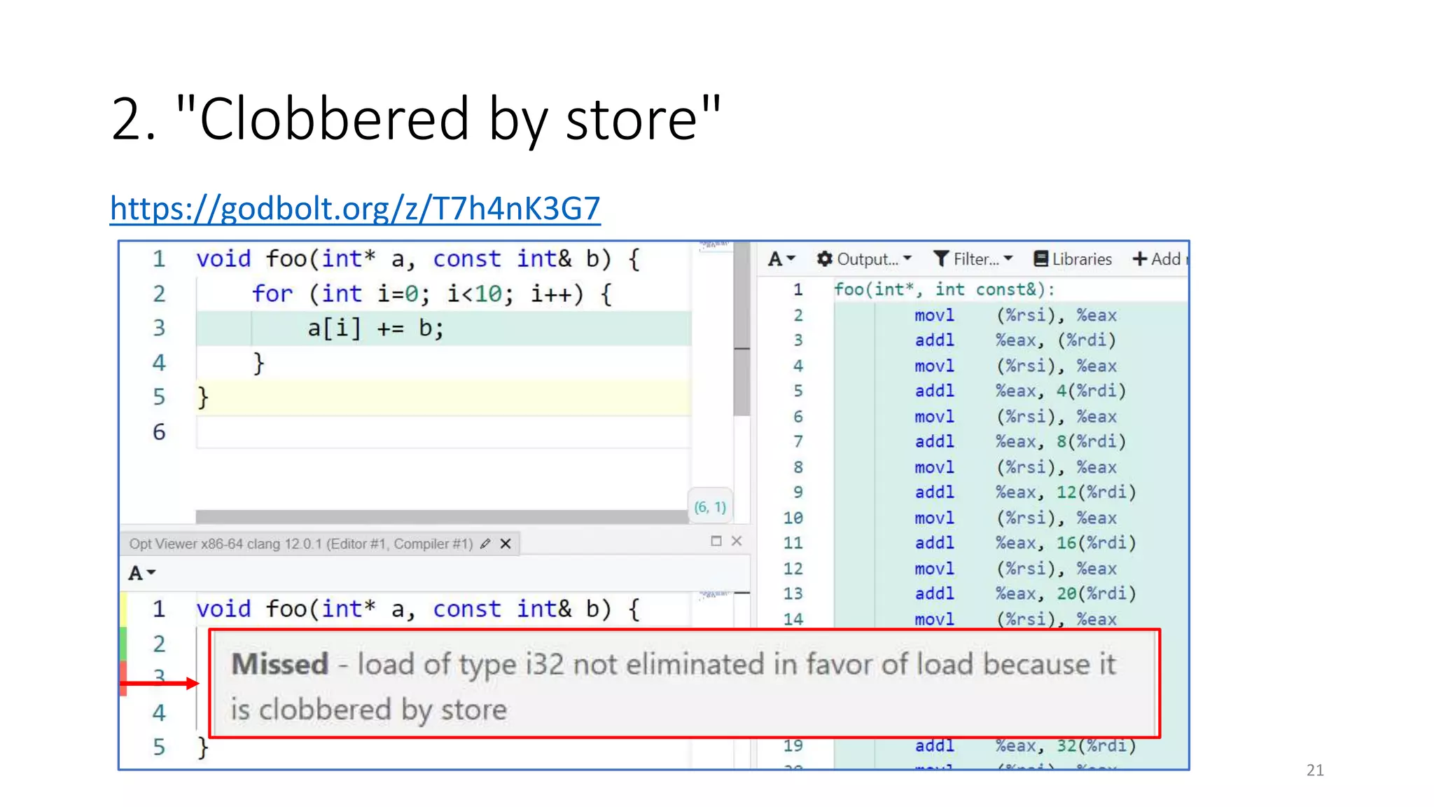Open the godbolt.org/z/T7h4nK3G7 link
1434x807 pixels.
click(355, 208)
